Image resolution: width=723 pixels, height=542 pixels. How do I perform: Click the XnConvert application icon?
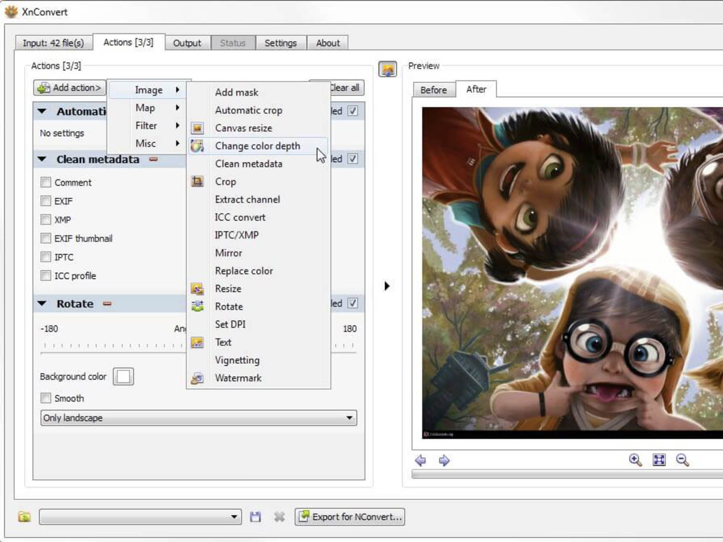[x=11, y=12]
